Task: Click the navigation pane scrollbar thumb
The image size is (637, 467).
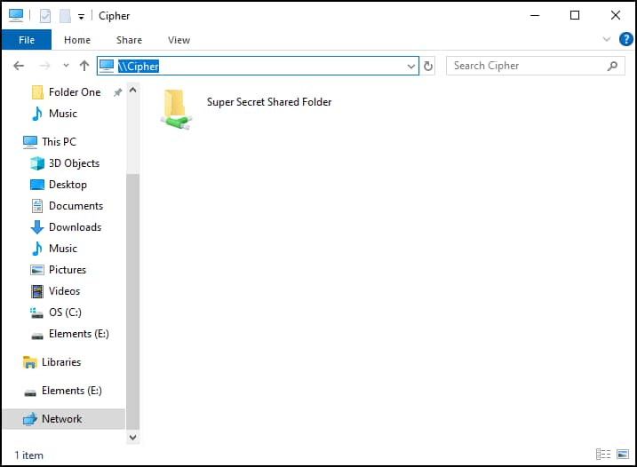Action: click(x=133, y=301)
